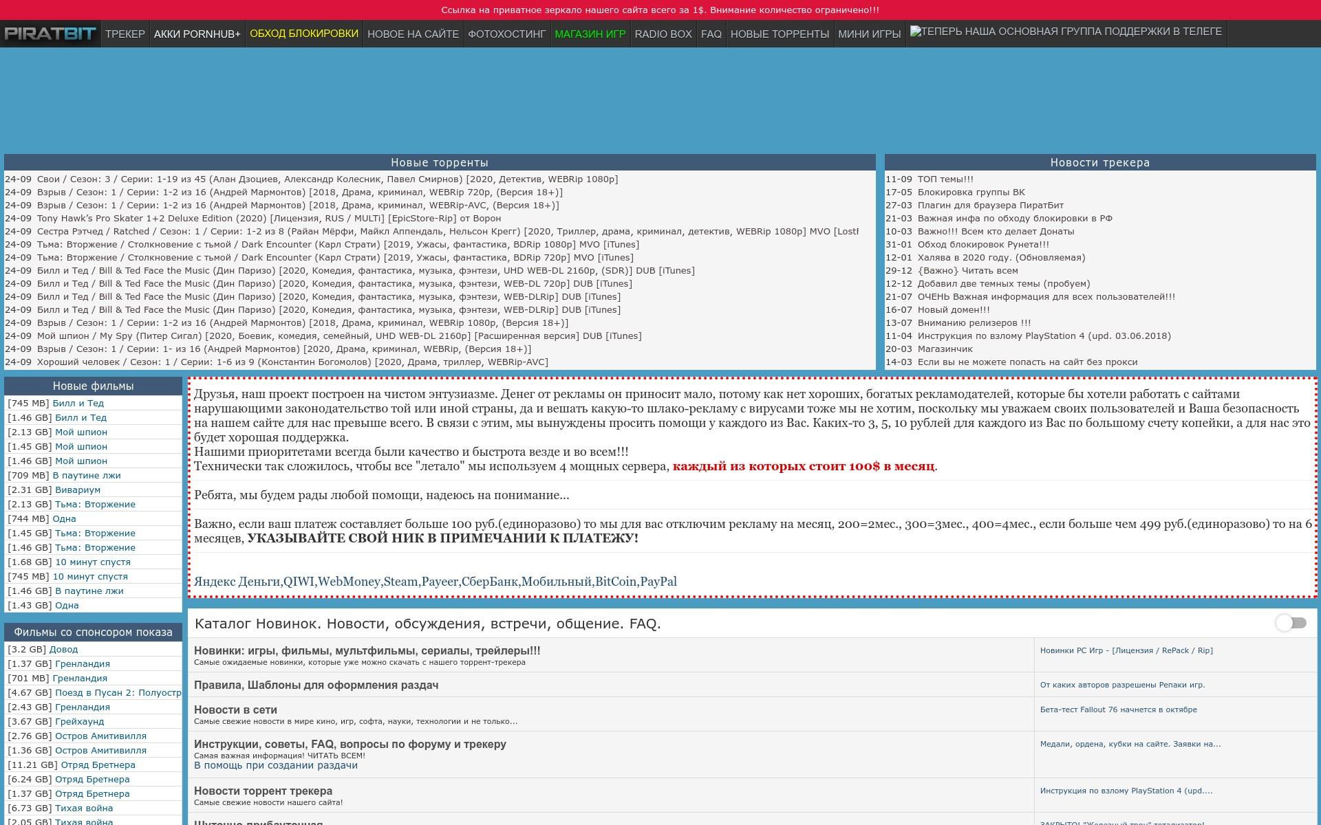
Task: Open topic Медали, ордена, кубки на сайте
Action: click(1130, 744)
